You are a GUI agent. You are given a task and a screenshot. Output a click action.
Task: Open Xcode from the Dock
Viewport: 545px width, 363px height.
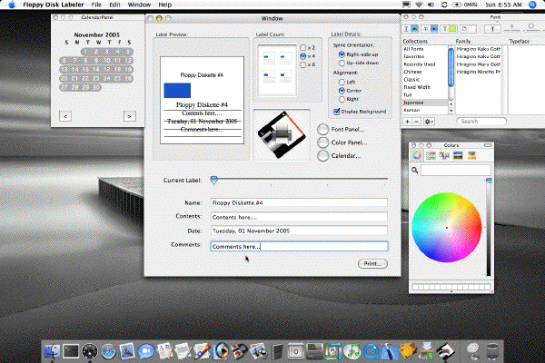(x=390, y=351)
